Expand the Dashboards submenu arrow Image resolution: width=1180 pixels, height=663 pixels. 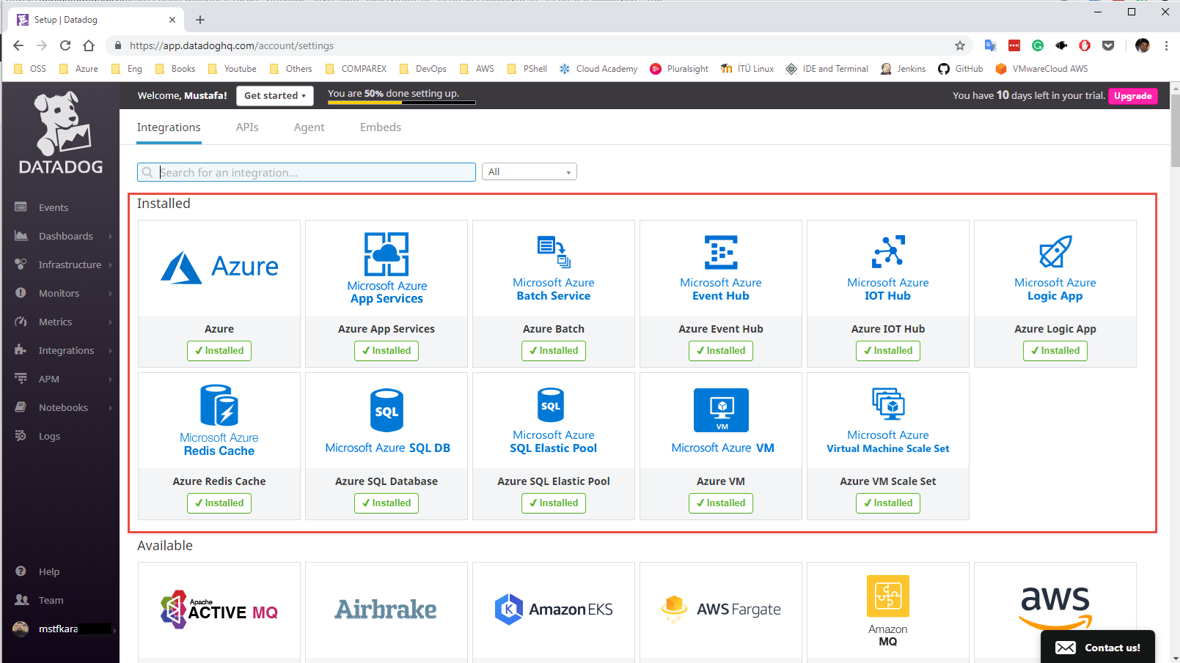111,236
